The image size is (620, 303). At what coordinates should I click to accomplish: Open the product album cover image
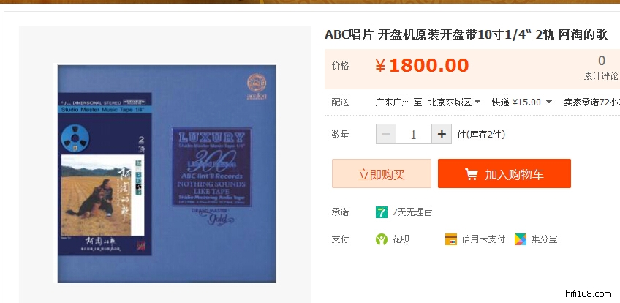[x=167, y=174]
